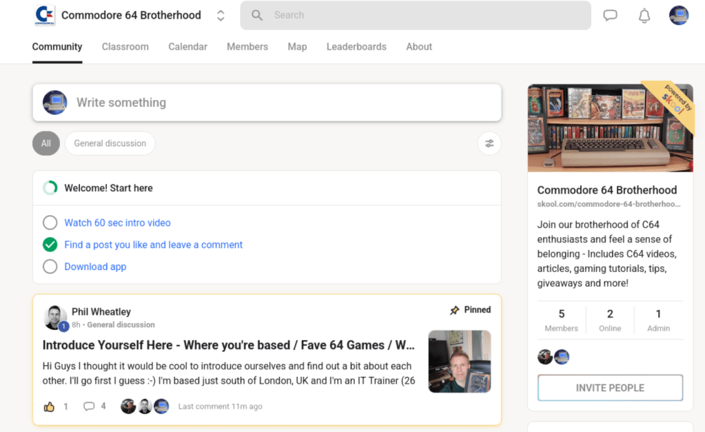705x432 pixels.
Task: Toggle the completed leave a comment checkbox
Action: click(x=50, y=245)
